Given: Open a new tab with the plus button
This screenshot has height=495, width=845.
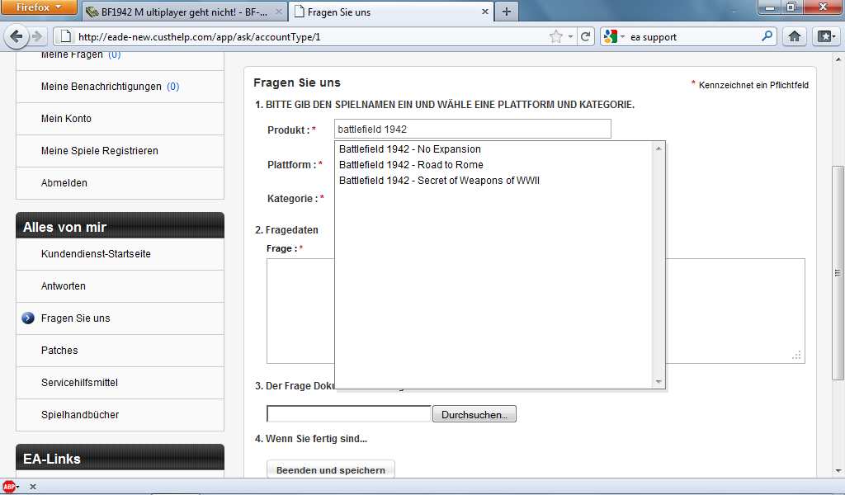Looking at the screenshot, I should point(507,12).
